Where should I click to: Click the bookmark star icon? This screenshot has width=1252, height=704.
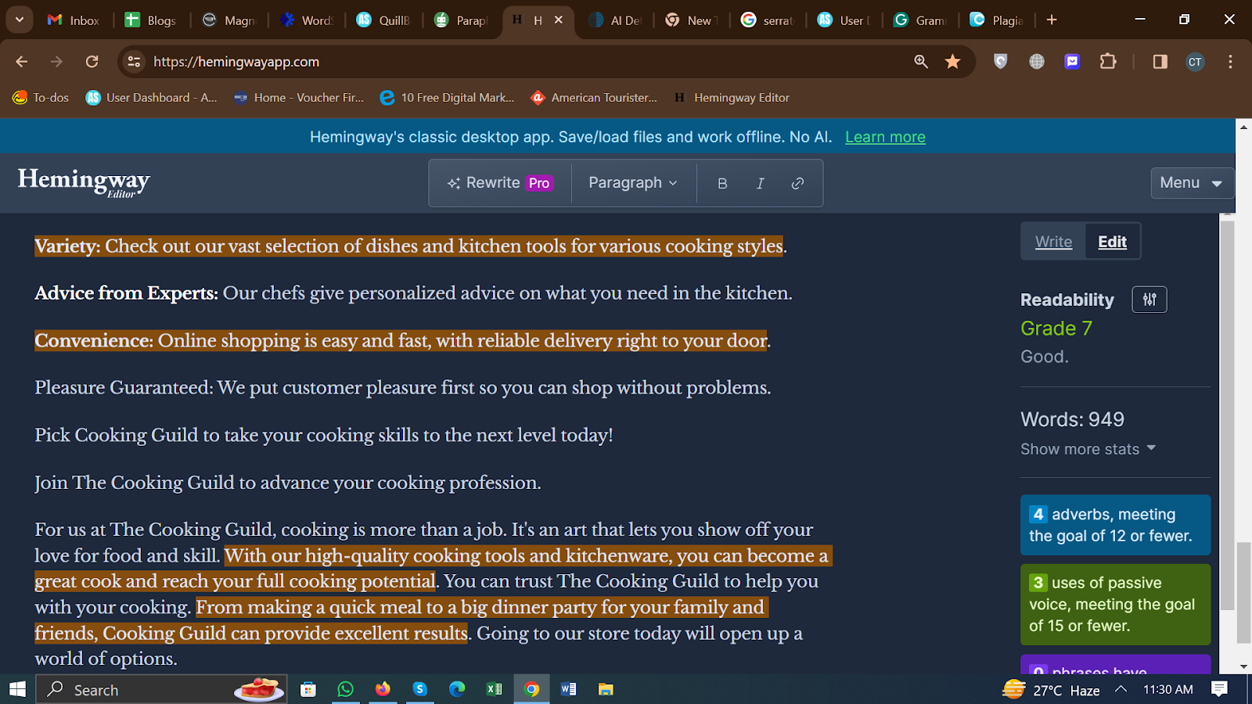click(952, 62)
